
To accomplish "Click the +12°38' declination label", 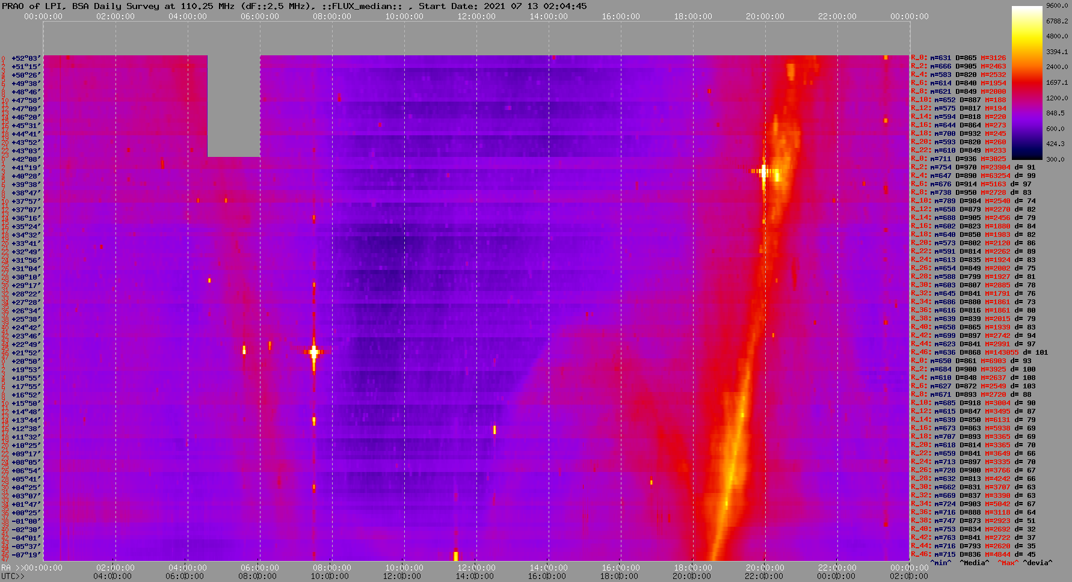I will pos(26,429).
